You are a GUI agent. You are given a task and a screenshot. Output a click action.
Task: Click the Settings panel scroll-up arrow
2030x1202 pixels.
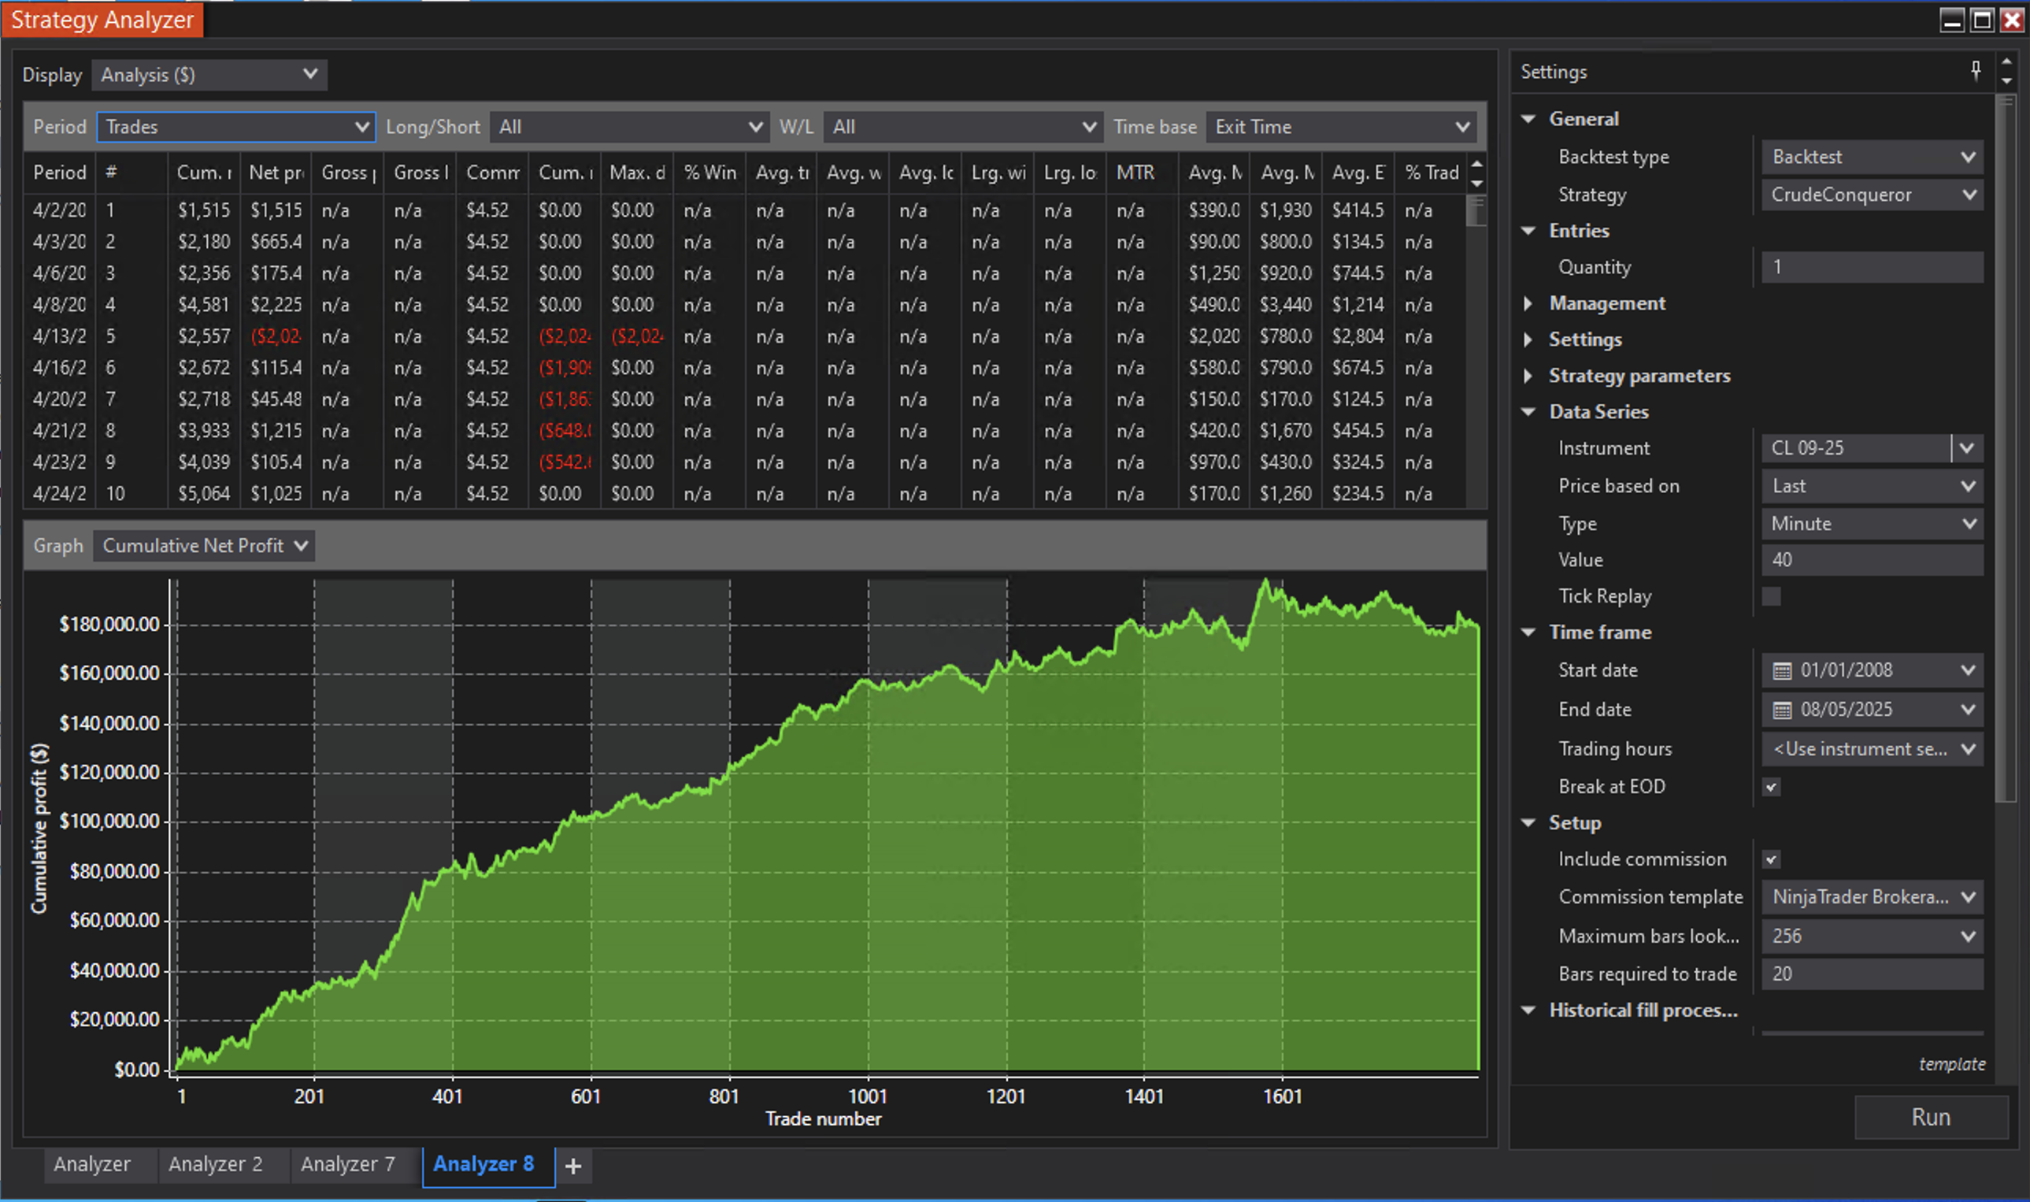tap(2006, 61)
